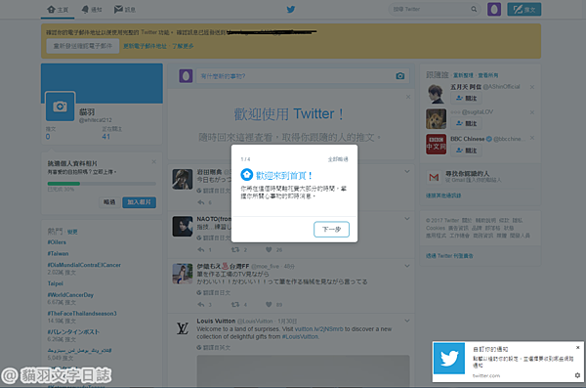Click the update email address link

145,46
